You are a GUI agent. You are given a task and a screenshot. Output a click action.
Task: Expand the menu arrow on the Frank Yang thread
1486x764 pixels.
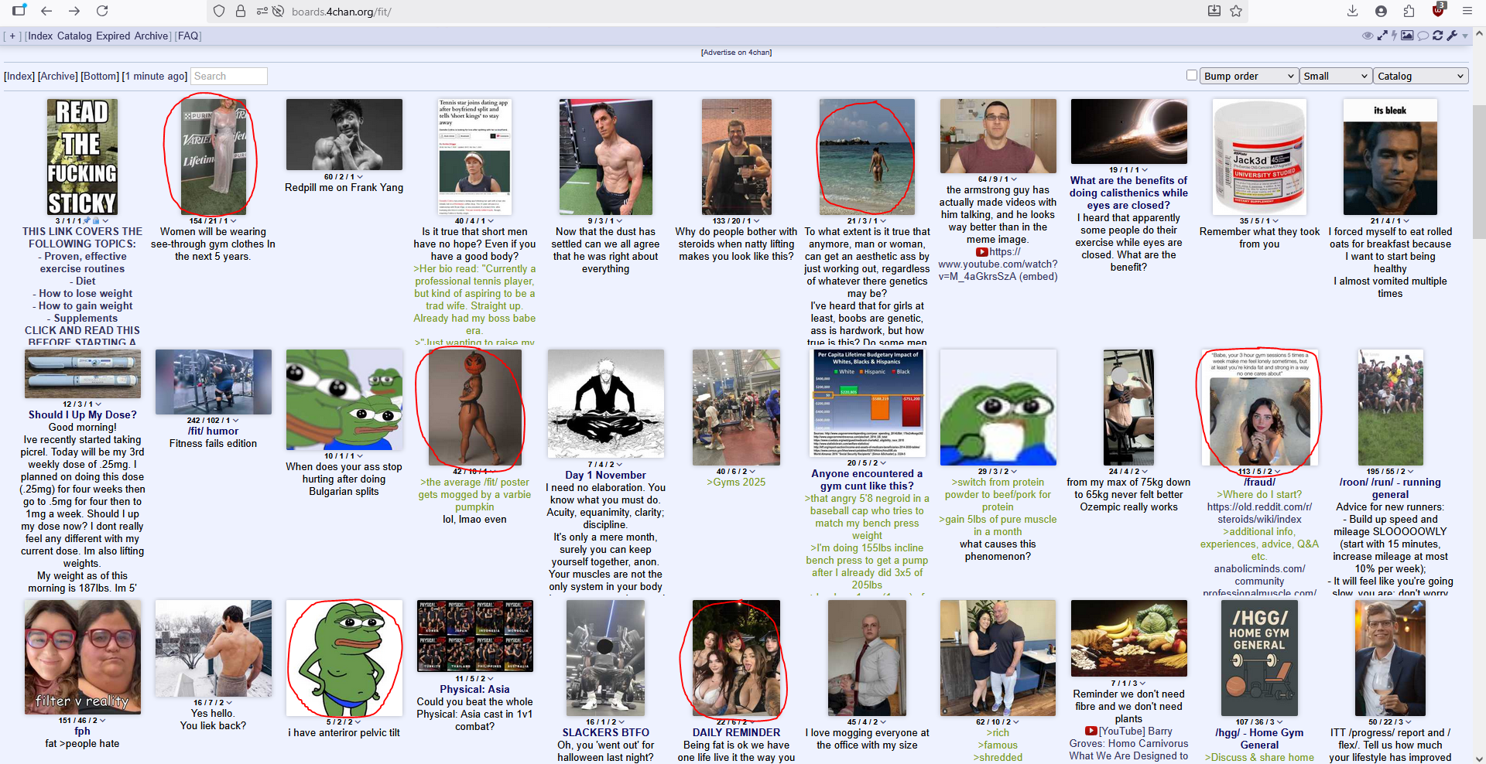click(360, 177)
